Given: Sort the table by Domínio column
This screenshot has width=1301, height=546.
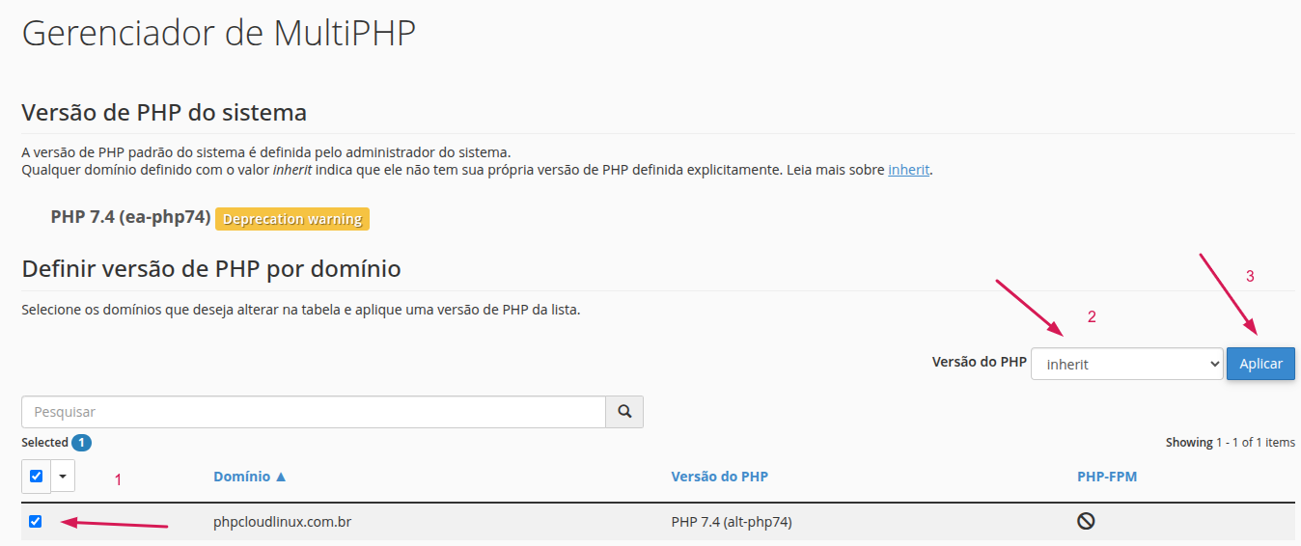Looking at the screenshot, I should 250,477.
